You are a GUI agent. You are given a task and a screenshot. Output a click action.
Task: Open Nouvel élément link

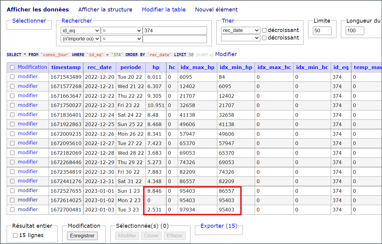[216, 10]
